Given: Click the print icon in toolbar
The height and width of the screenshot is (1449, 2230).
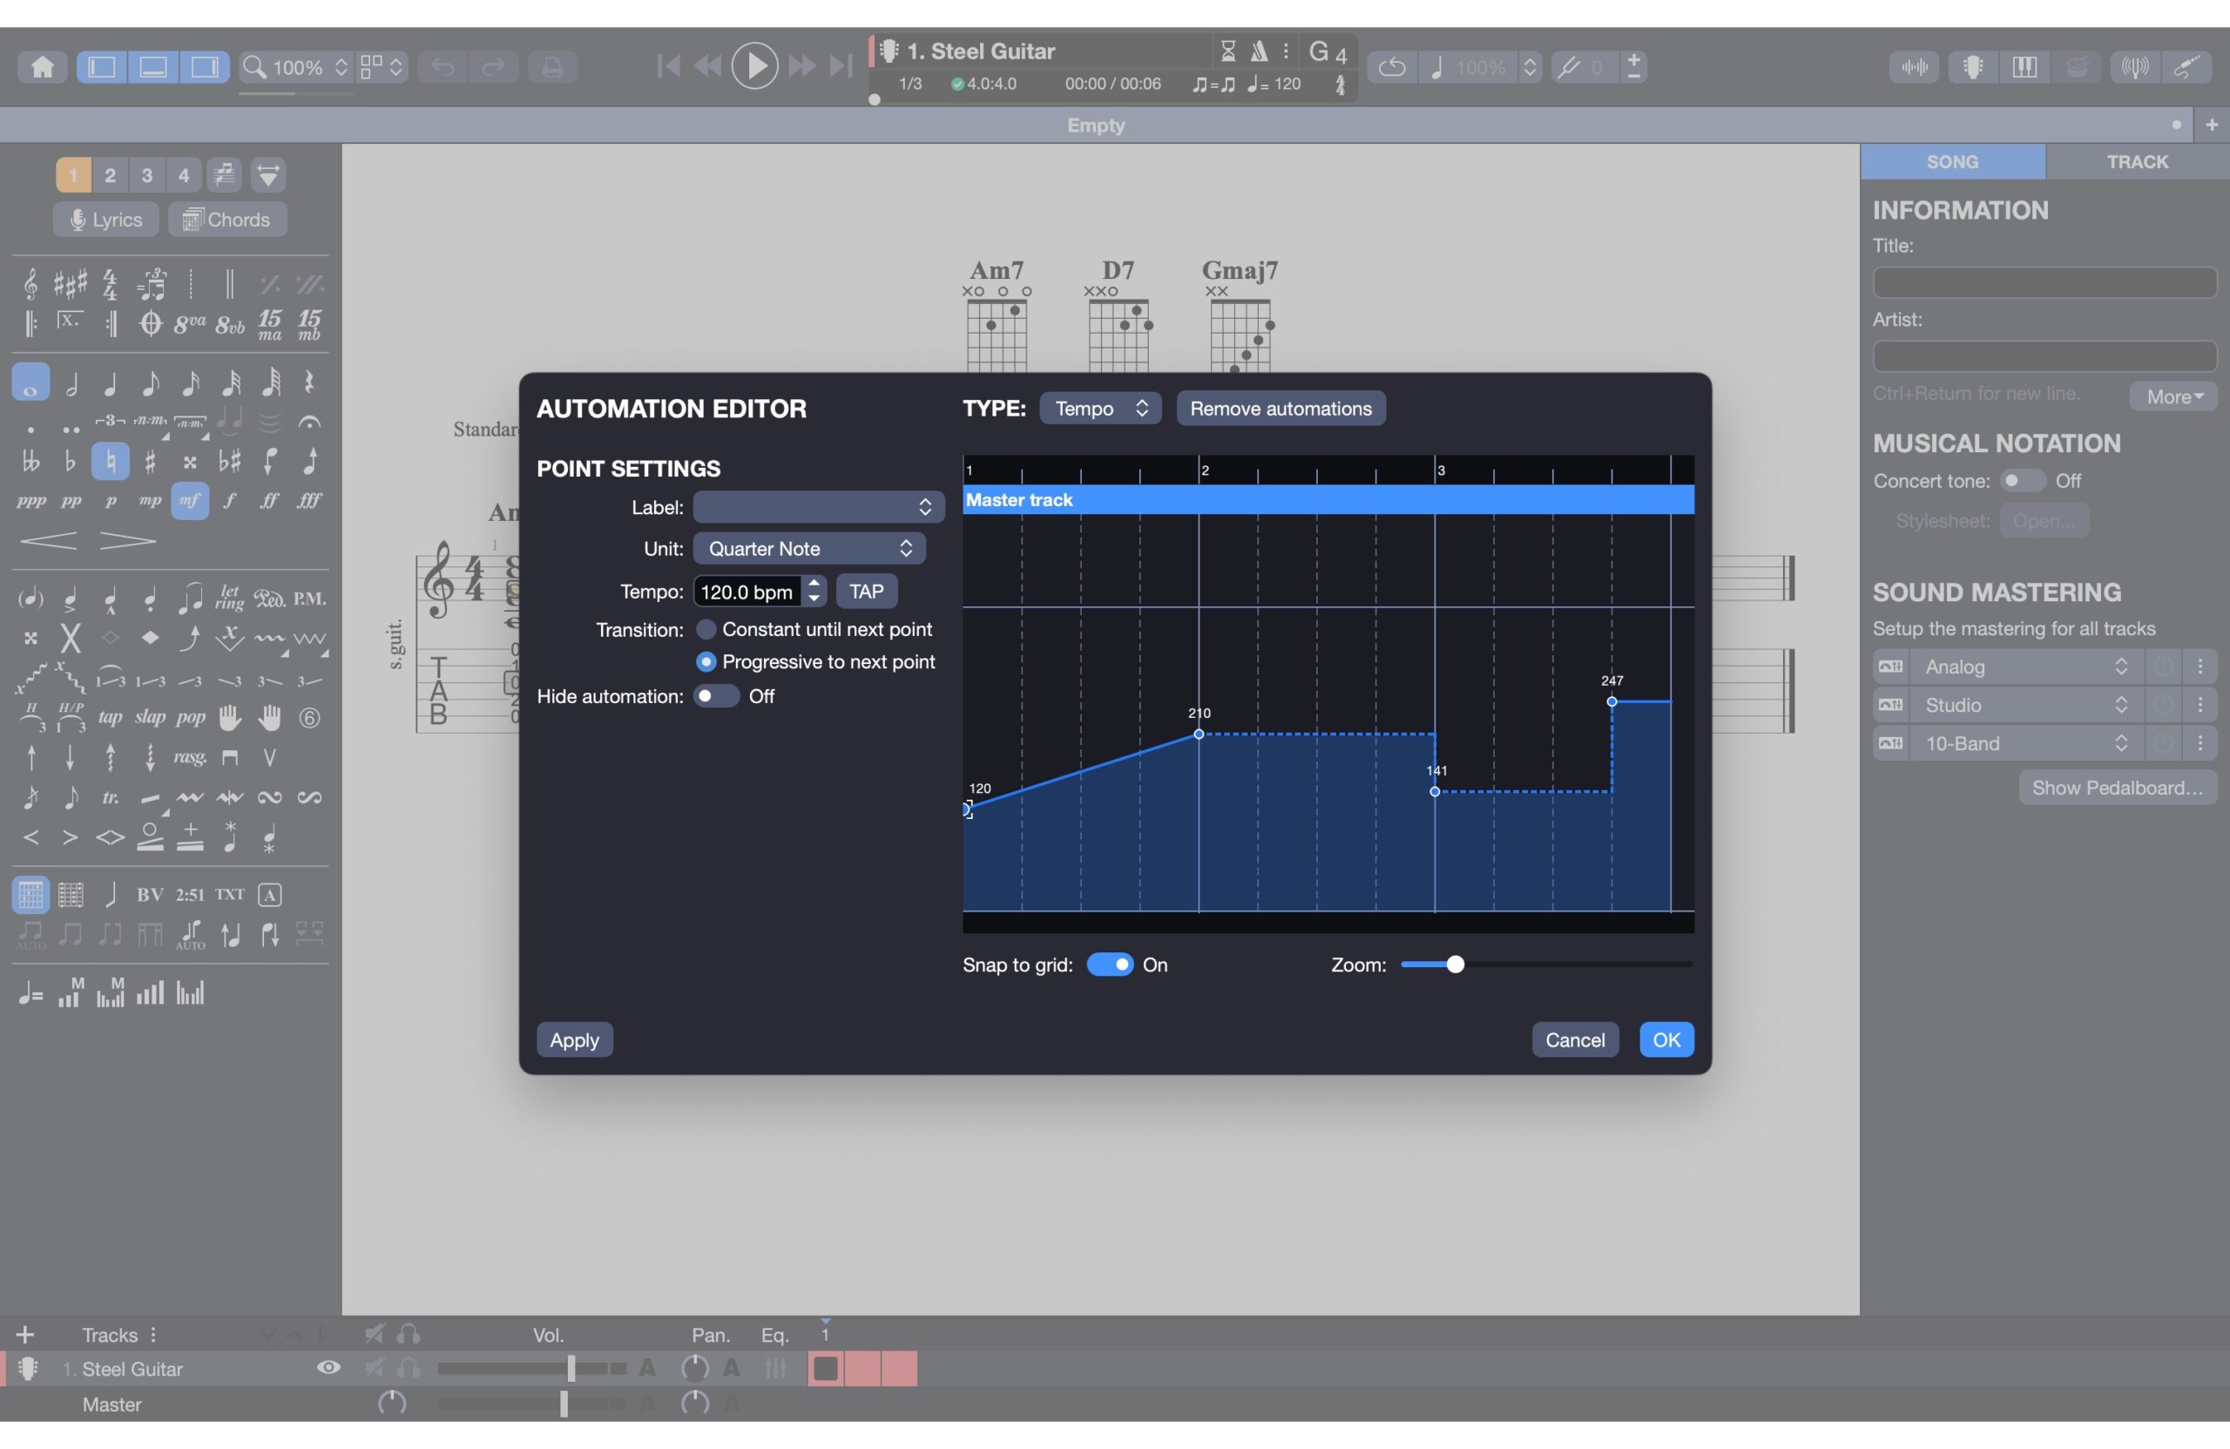Looking at the screenshot, I should [x=552, y=66].
